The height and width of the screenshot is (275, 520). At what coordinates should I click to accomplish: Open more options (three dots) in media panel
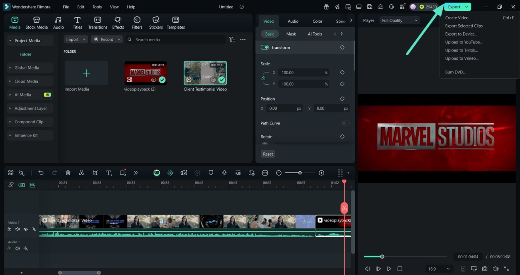[x=243, y=40]
